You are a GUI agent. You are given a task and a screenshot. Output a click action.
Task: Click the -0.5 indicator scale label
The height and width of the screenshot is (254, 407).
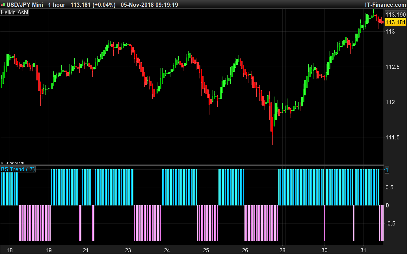tap(390, 224)
